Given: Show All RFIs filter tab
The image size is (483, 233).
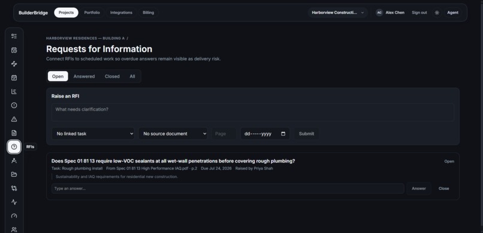Looking at the screenshot, I should 132,76.
